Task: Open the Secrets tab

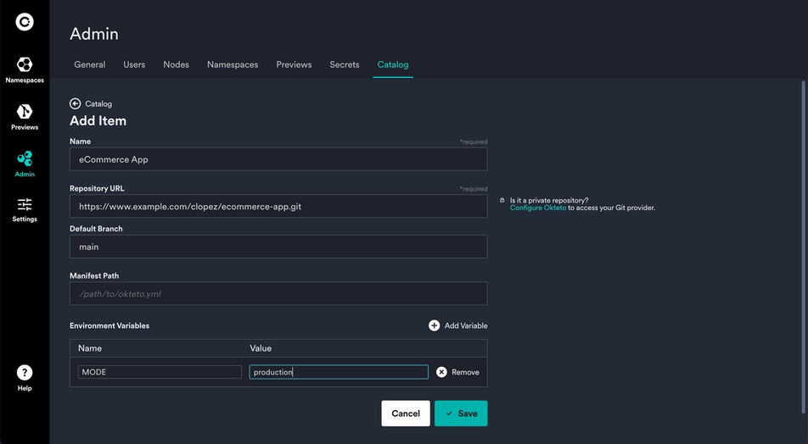Action: 345,65
